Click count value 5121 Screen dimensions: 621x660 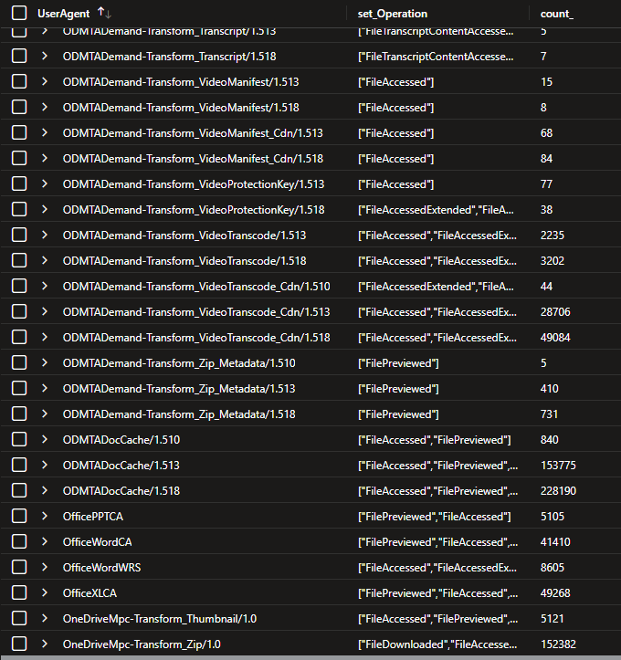[553, 618]
